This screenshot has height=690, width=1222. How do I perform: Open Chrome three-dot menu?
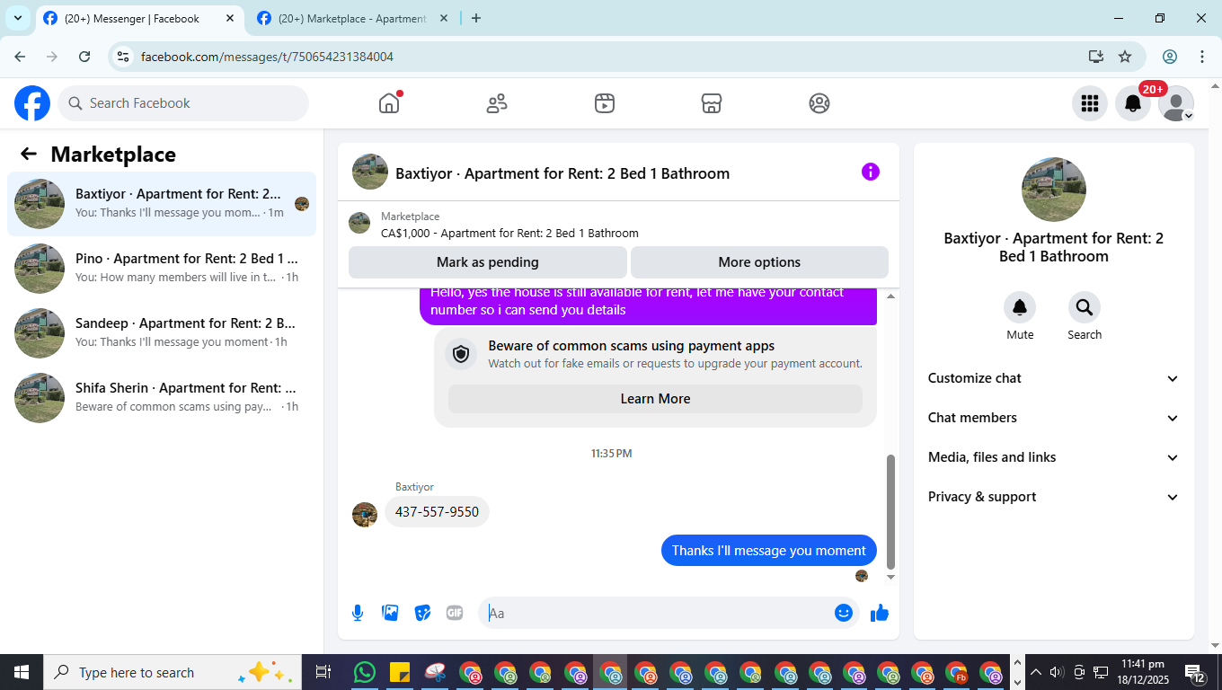point(1202,57)
